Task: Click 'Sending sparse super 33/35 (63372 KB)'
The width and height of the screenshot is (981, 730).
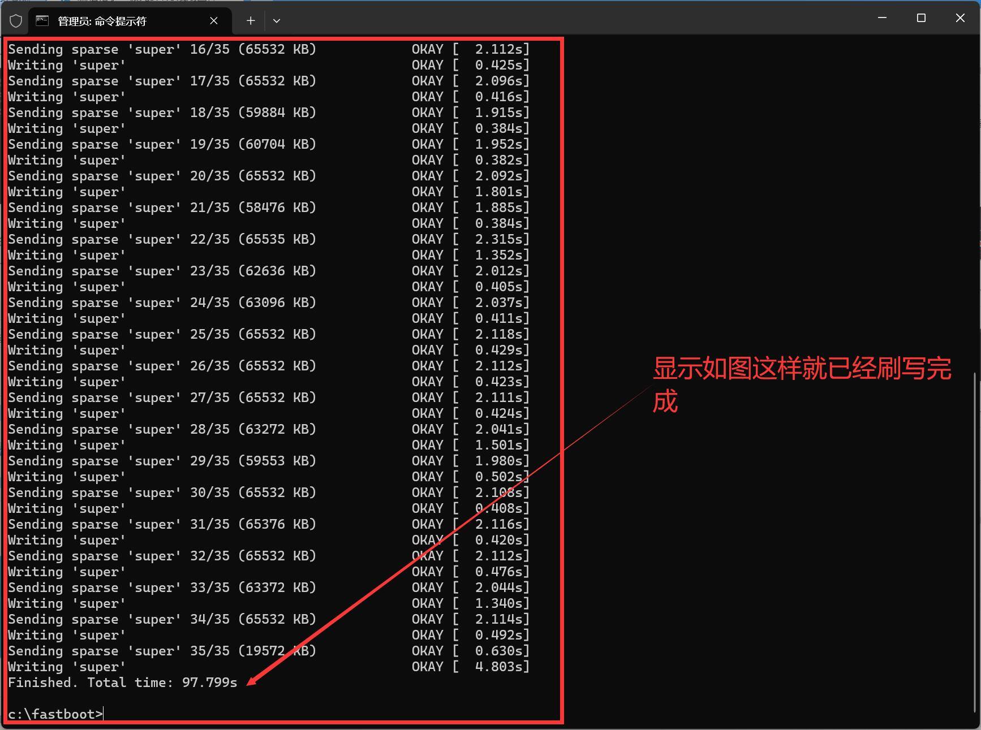Action: 162,588
